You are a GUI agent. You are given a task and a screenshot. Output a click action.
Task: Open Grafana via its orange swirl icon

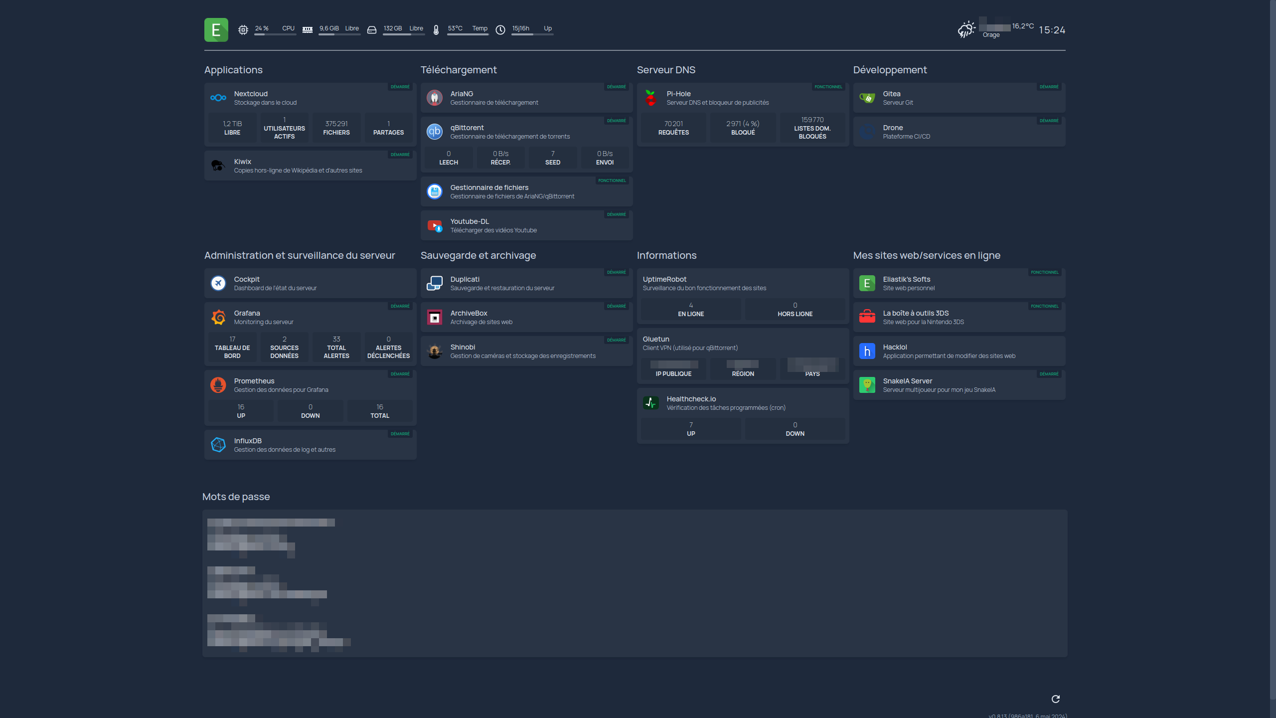click(x=218, y=317)
